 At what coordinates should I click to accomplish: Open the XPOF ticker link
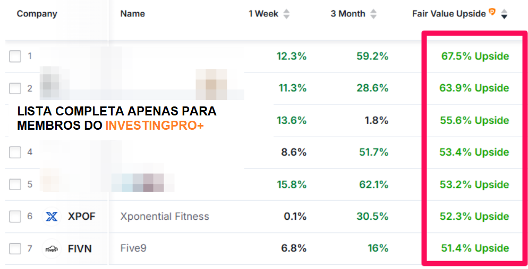tap(81, 217)
